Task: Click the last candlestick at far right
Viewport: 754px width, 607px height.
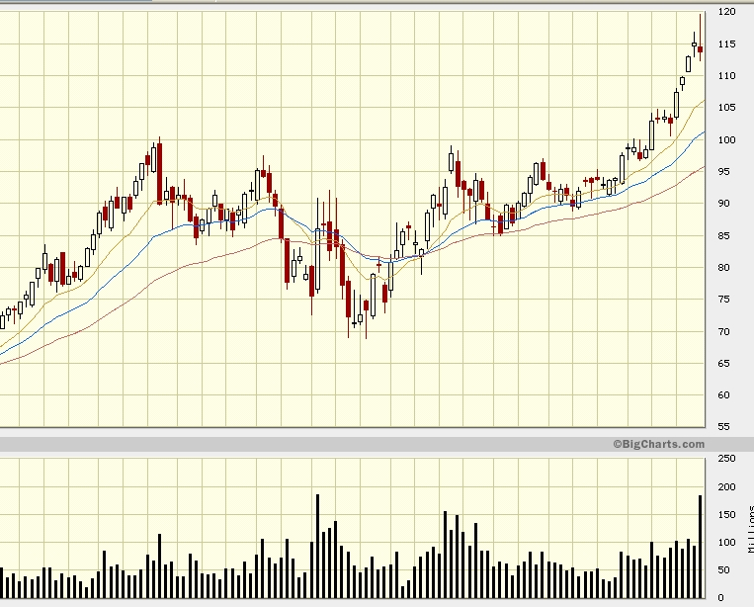Action: (x=700, y=49)
